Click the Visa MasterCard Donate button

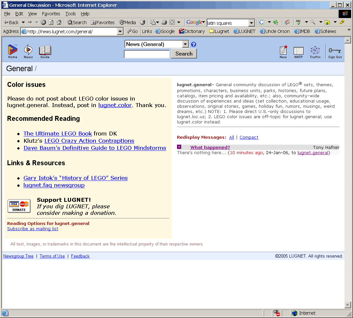coord(19,206)
